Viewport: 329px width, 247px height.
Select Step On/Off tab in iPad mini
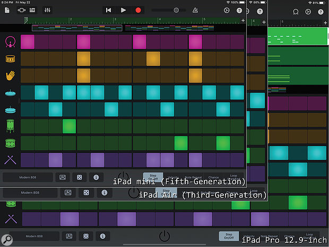pos(153,177)
